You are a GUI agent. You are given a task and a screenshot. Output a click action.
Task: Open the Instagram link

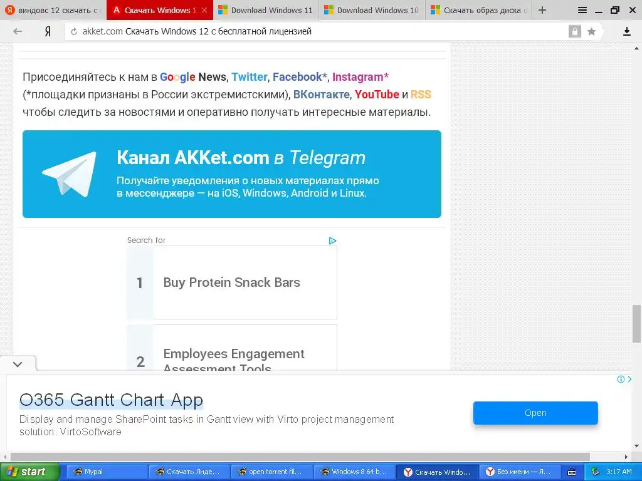tap(360, 77)
